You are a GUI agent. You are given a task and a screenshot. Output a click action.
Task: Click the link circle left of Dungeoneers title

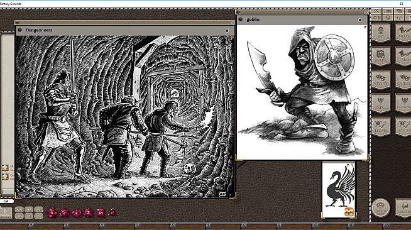[19, 30]
